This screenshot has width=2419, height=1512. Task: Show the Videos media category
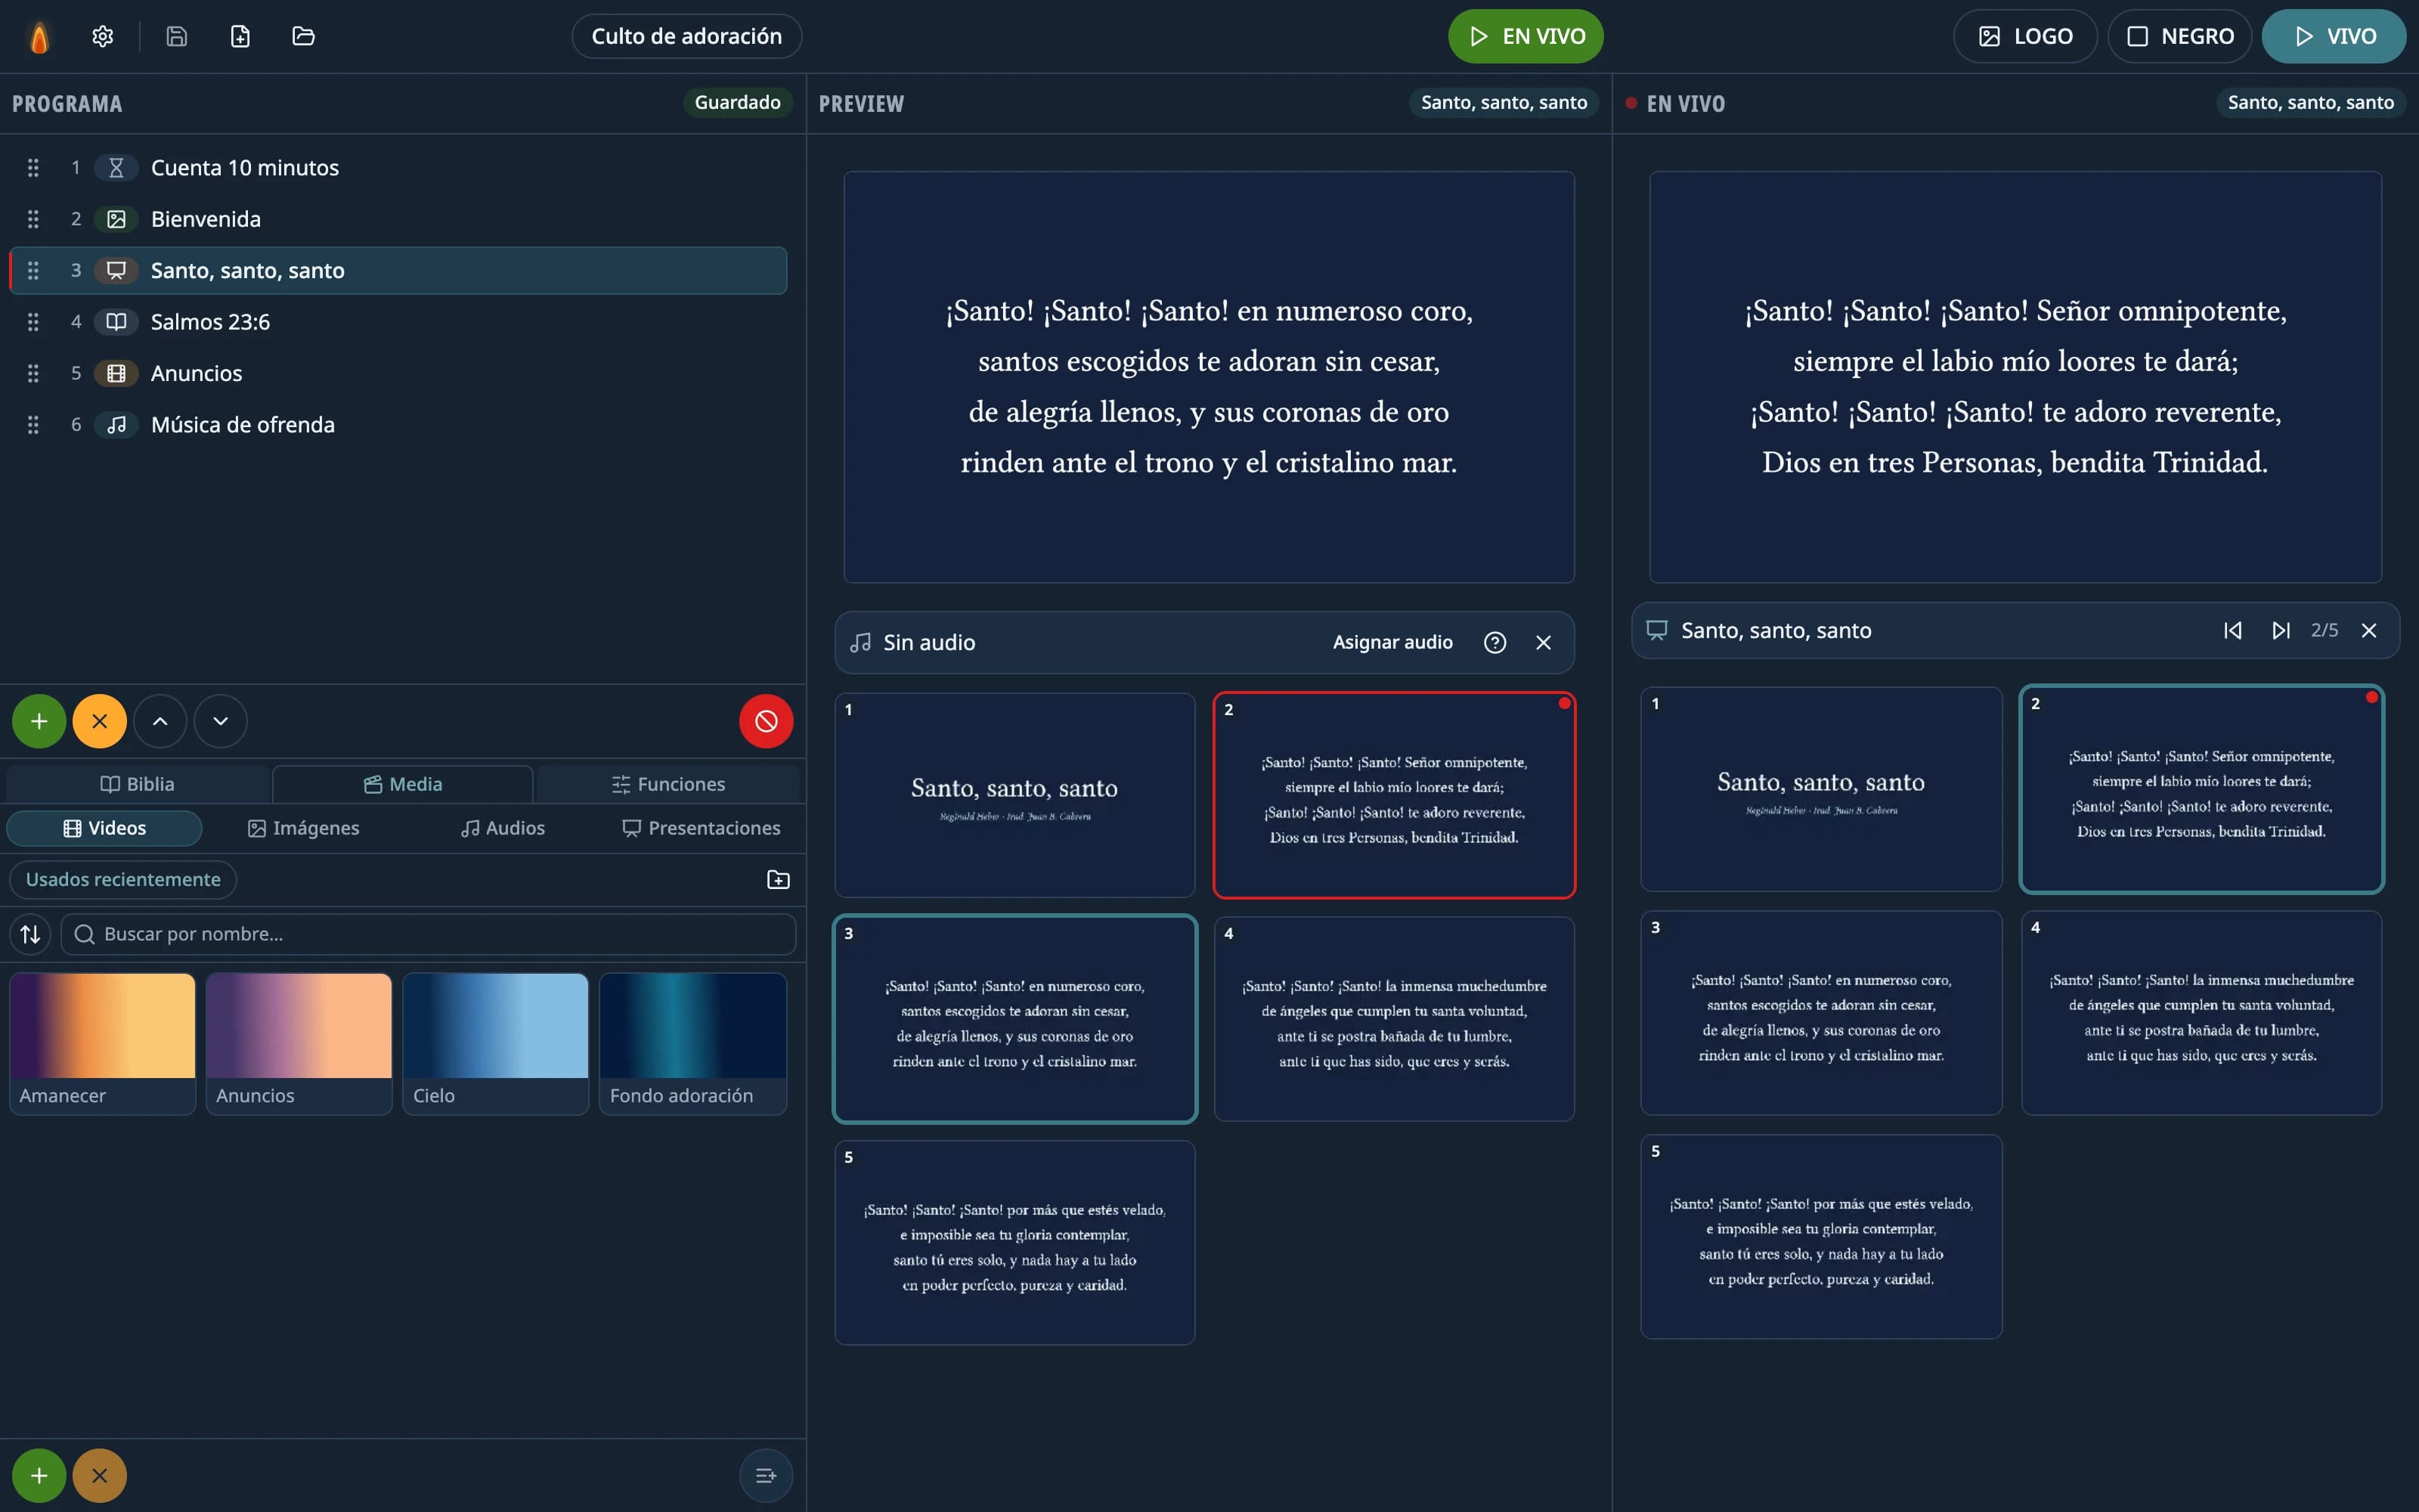(104, 829)
